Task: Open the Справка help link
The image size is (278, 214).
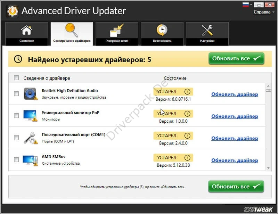Action: (x=262, y=12)
